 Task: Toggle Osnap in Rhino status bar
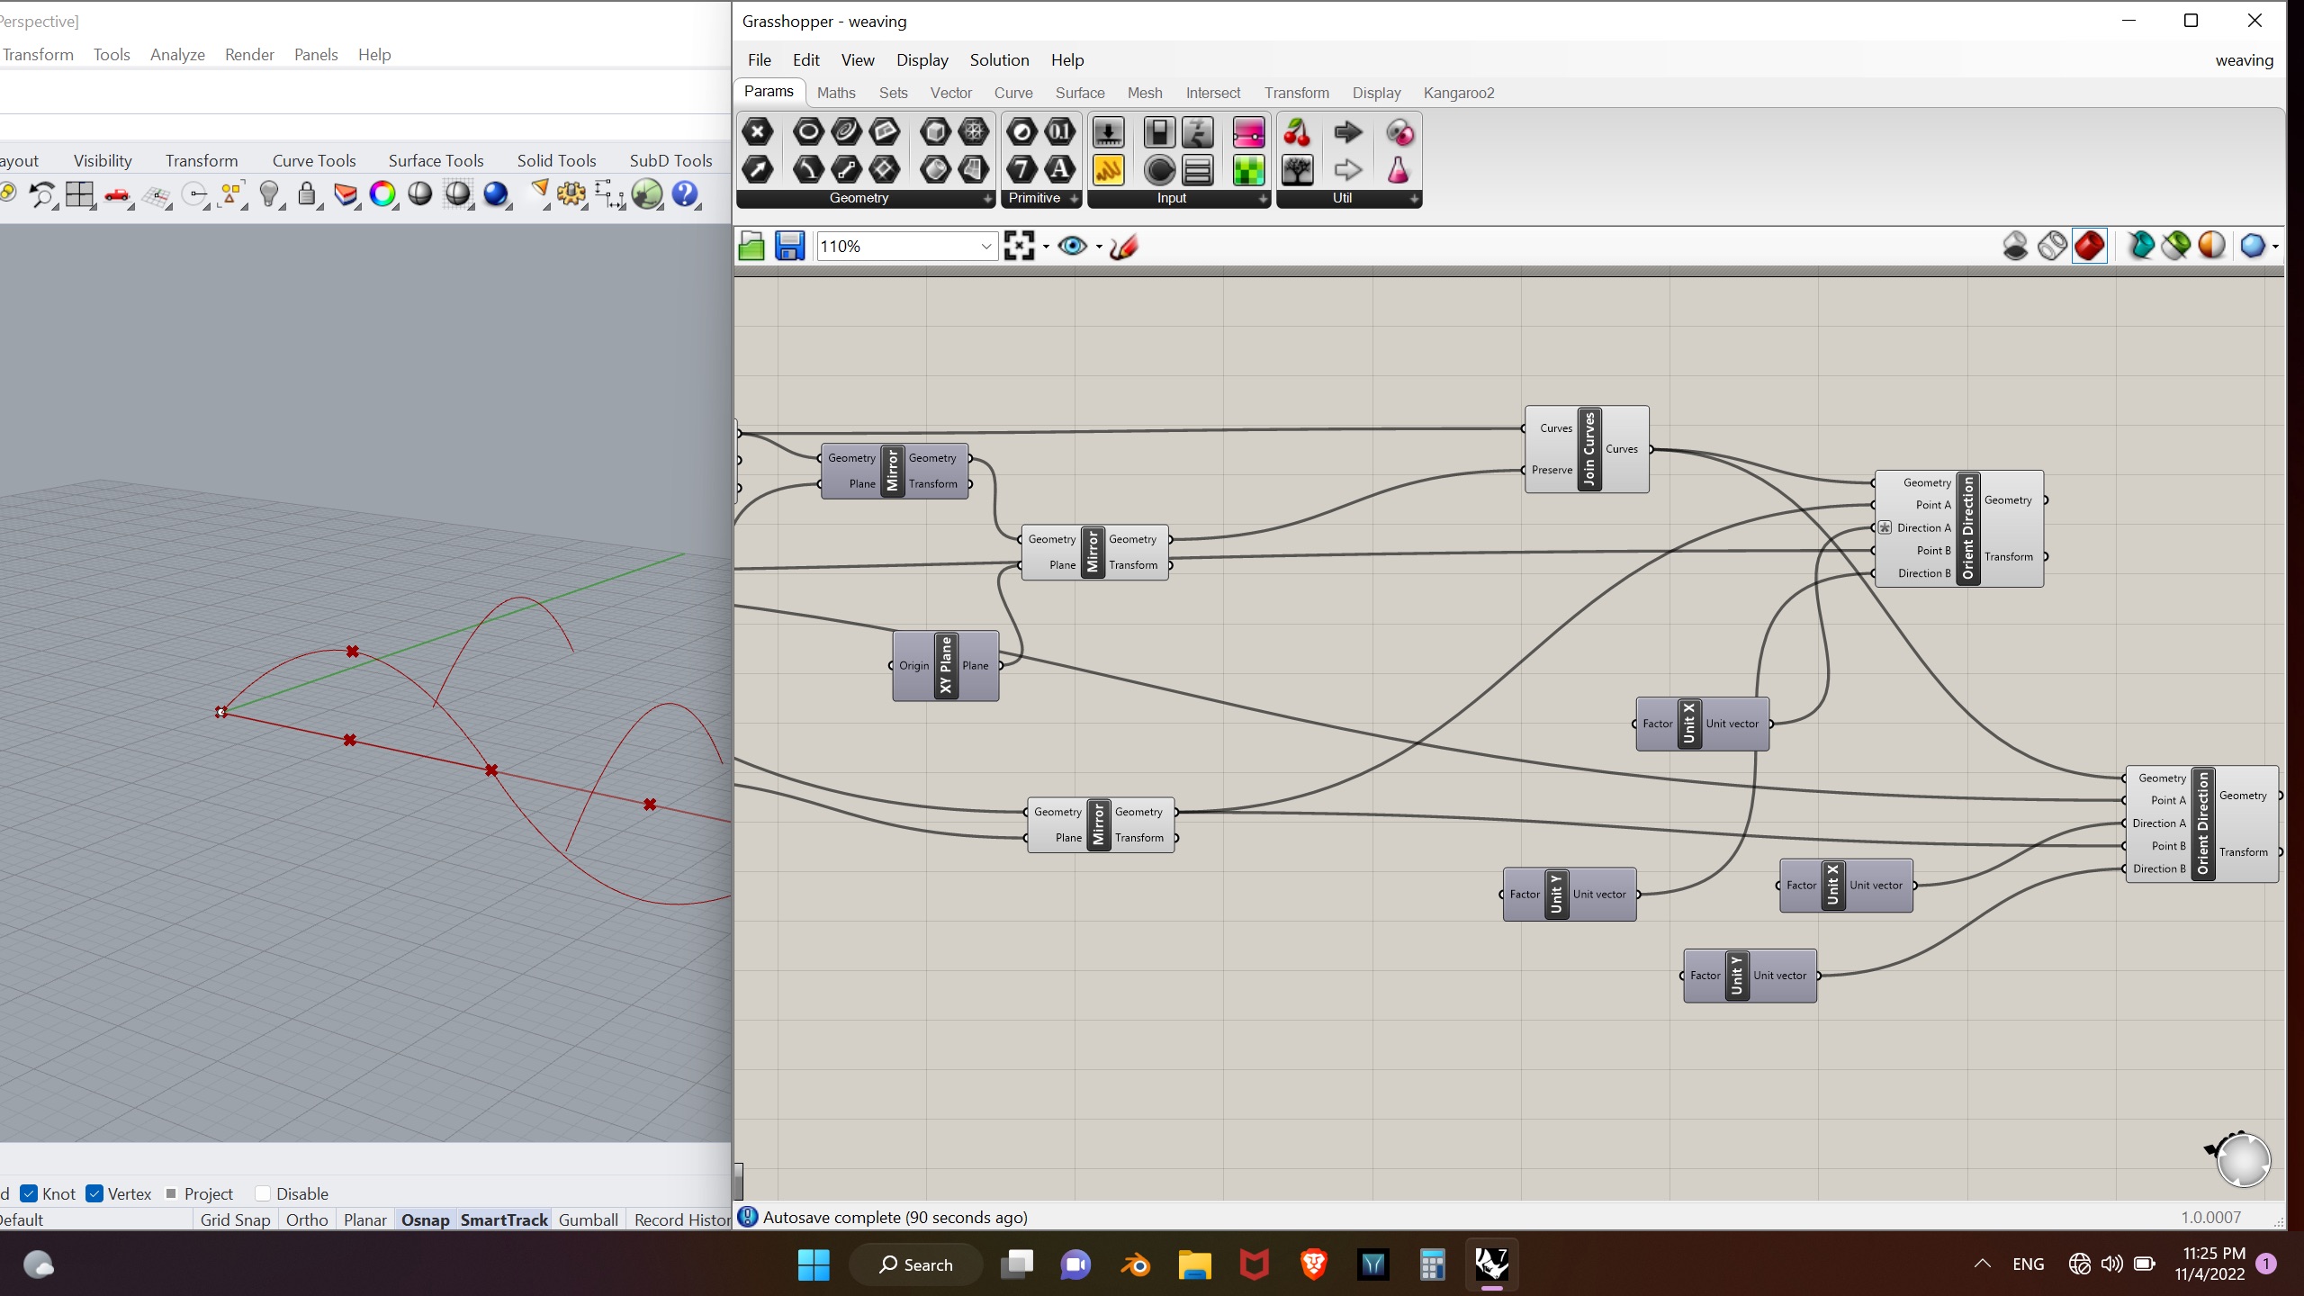tap(425, 1219)
